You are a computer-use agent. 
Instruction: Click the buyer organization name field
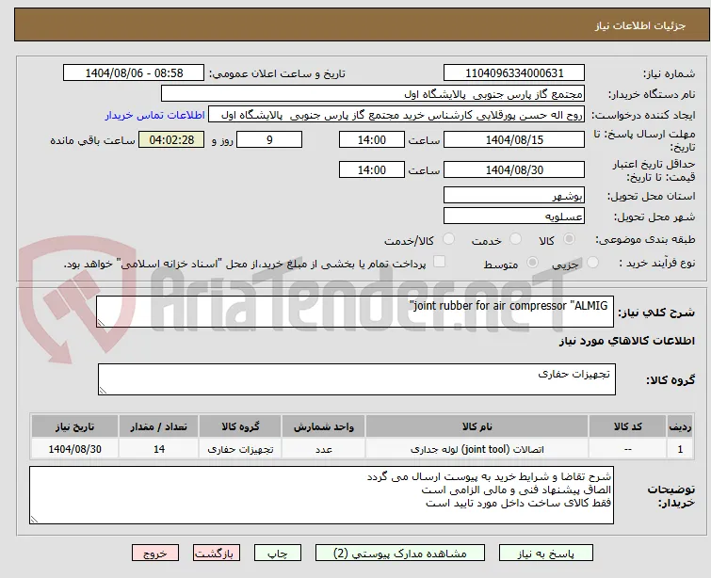373,94
